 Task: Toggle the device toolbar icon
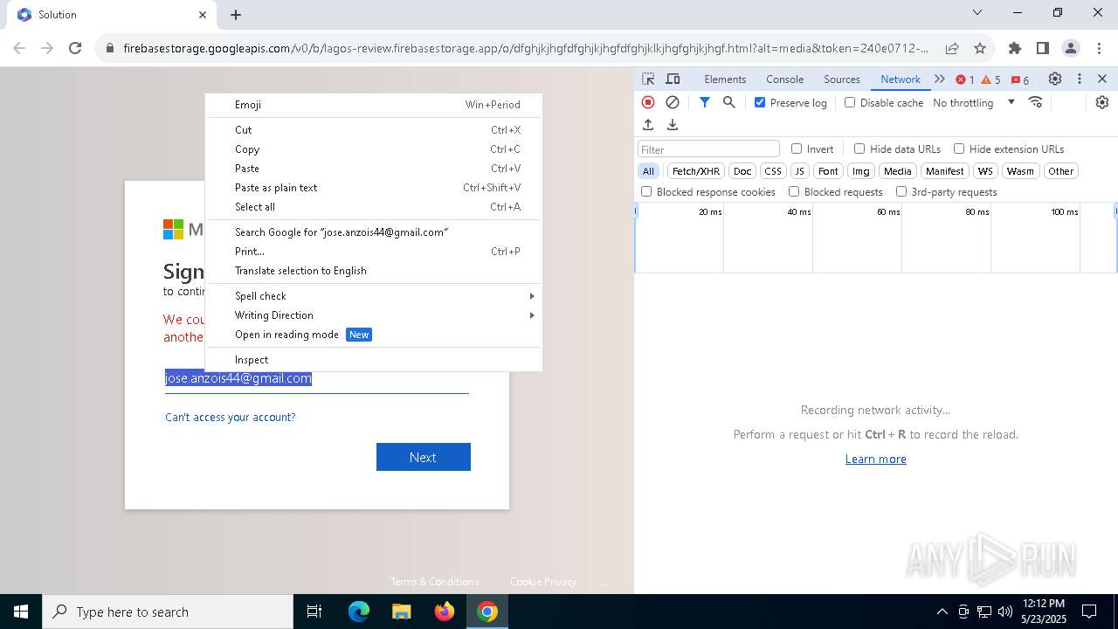(673, 79)
